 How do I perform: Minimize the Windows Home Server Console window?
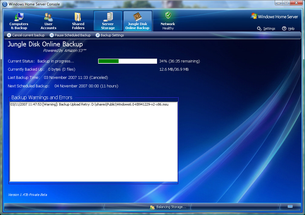(x=279, y=3)
